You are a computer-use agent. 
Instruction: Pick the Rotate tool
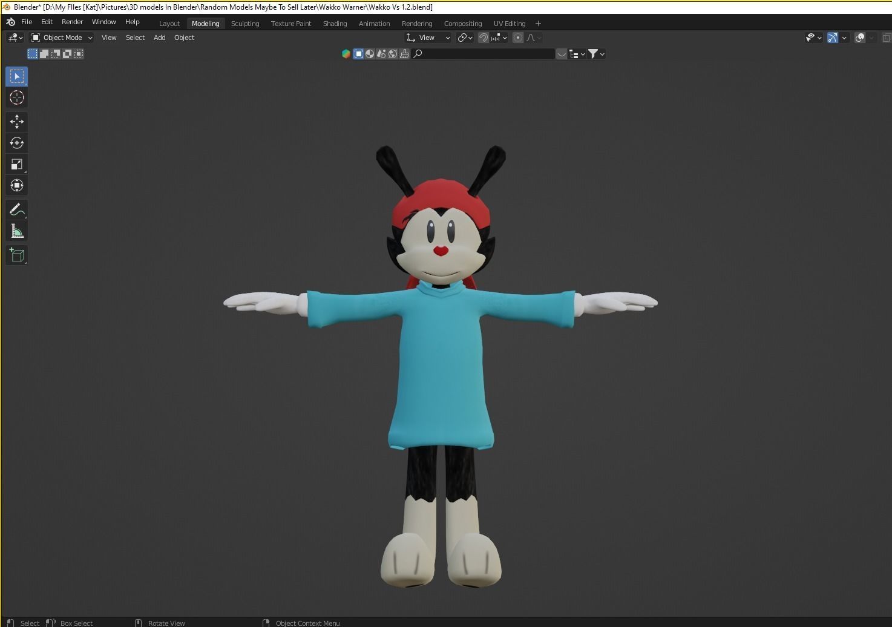click(17, 143)
